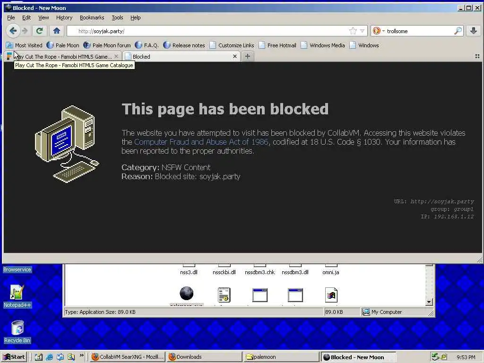Open the View menu

coord(43,17)
